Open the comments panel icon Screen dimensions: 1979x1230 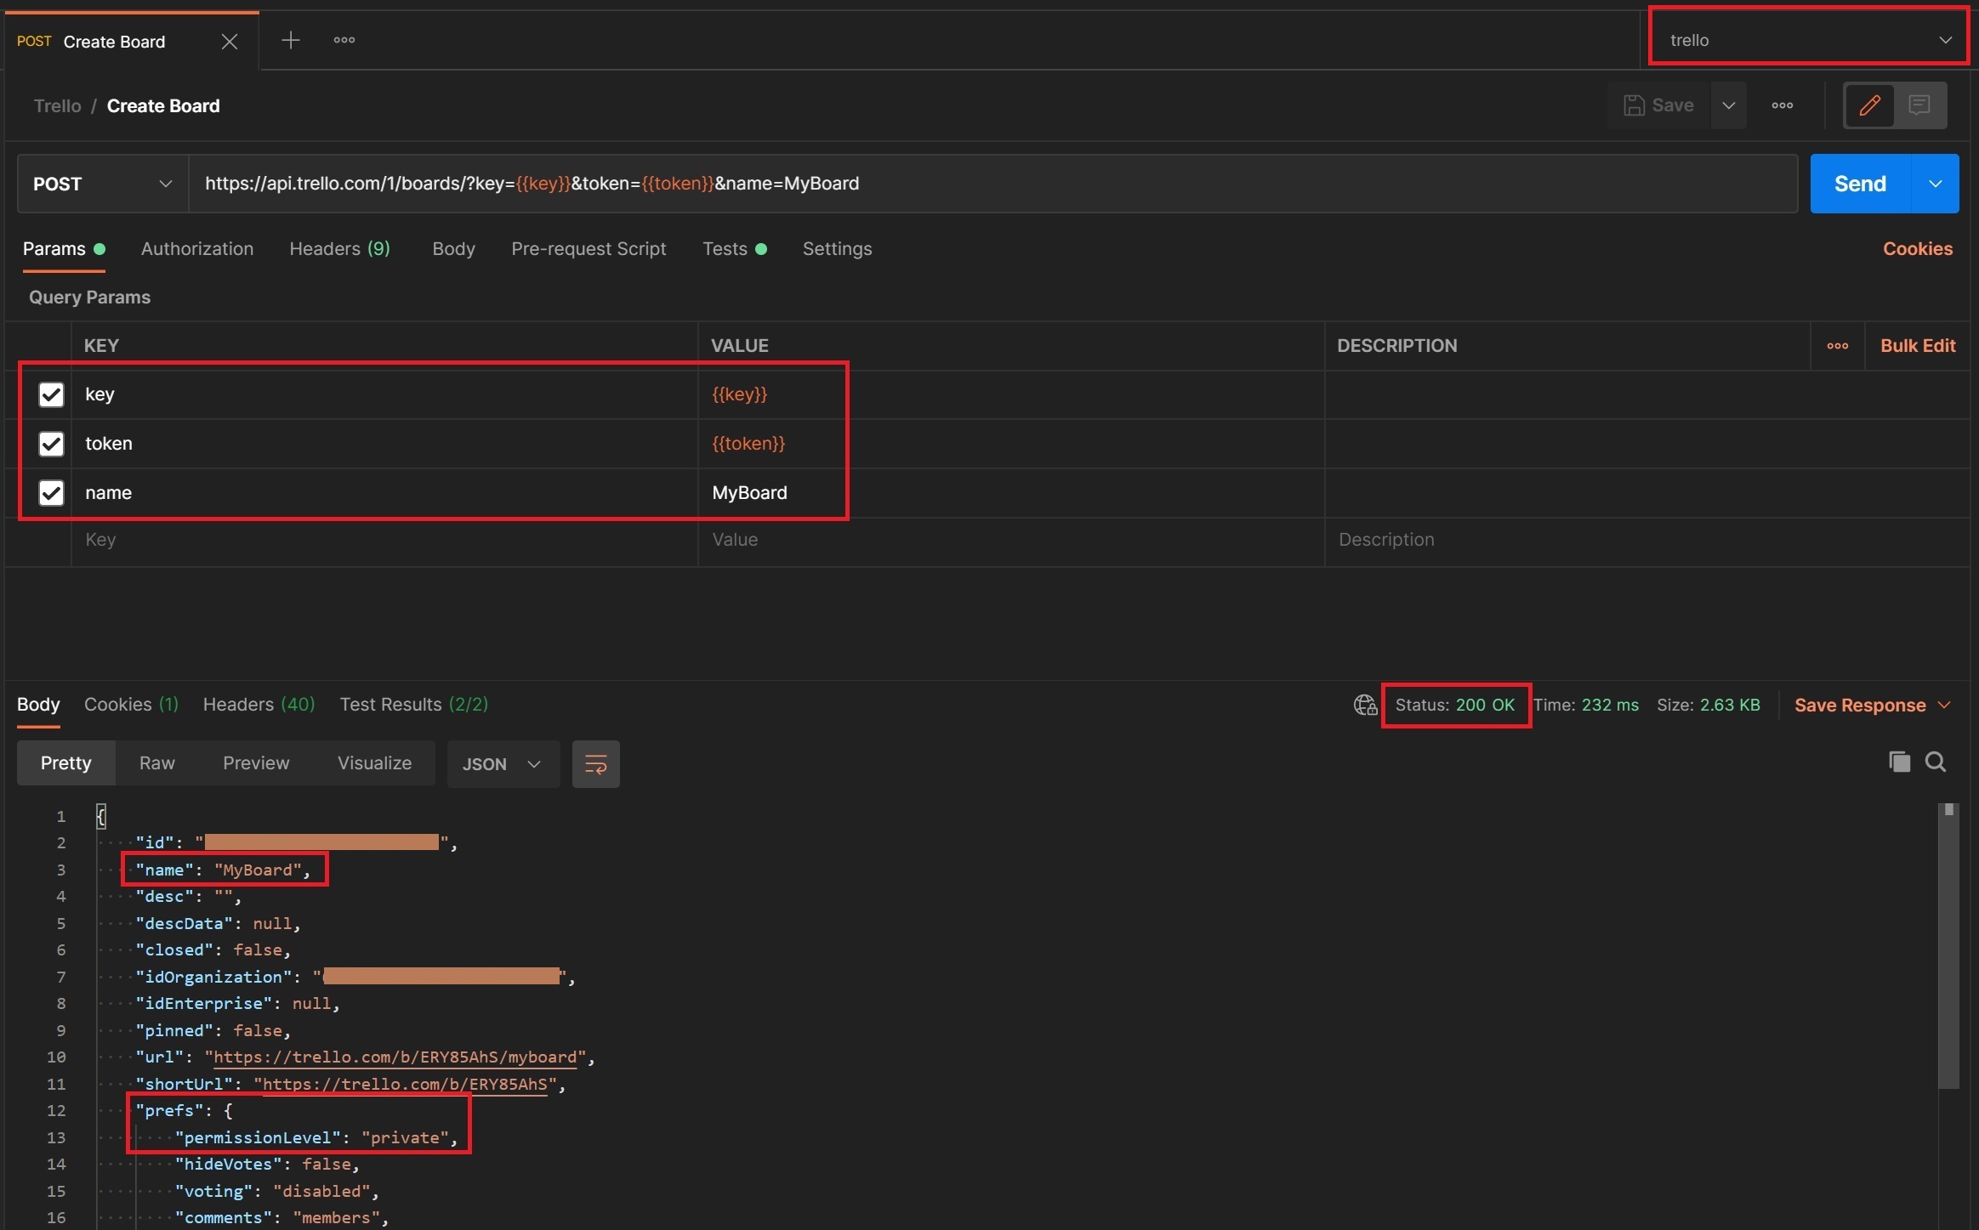click(x=1919, y=105)
